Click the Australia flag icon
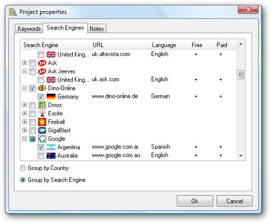Viewport: 271px width, 223px height. 51,156
